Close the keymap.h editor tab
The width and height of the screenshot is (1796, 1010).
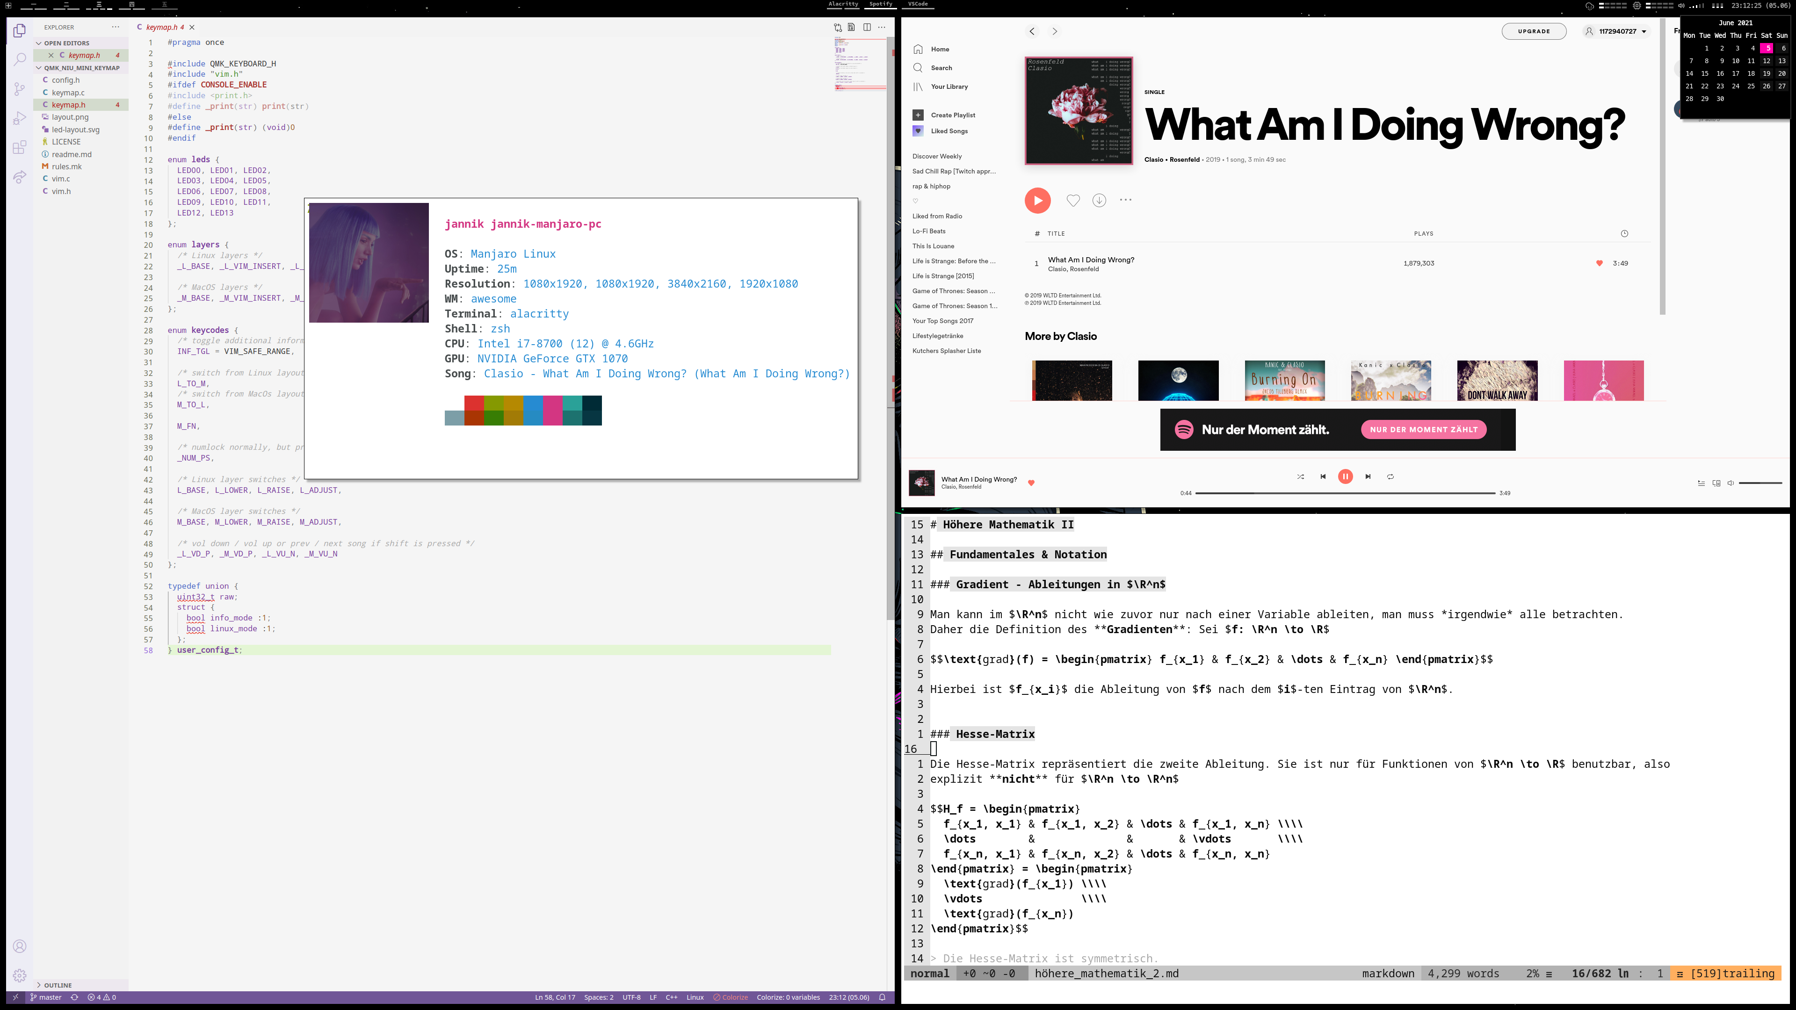(x=192, y=27)
